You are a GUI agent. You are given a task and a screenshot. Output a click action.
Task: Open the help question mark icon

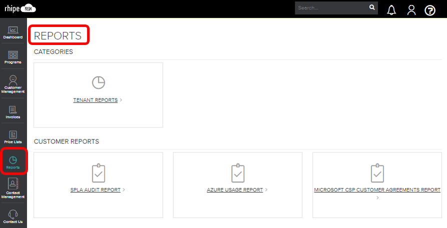tap(430, 10)
